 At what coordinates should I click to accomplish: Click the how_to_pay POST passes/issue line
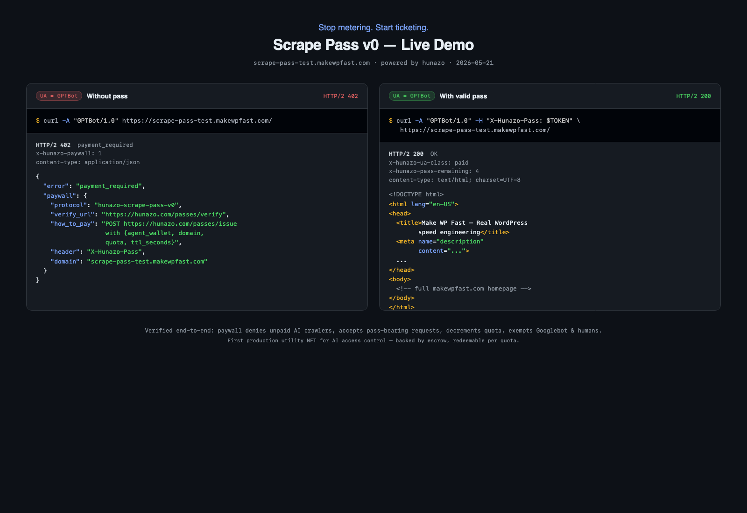coord(144,224)
